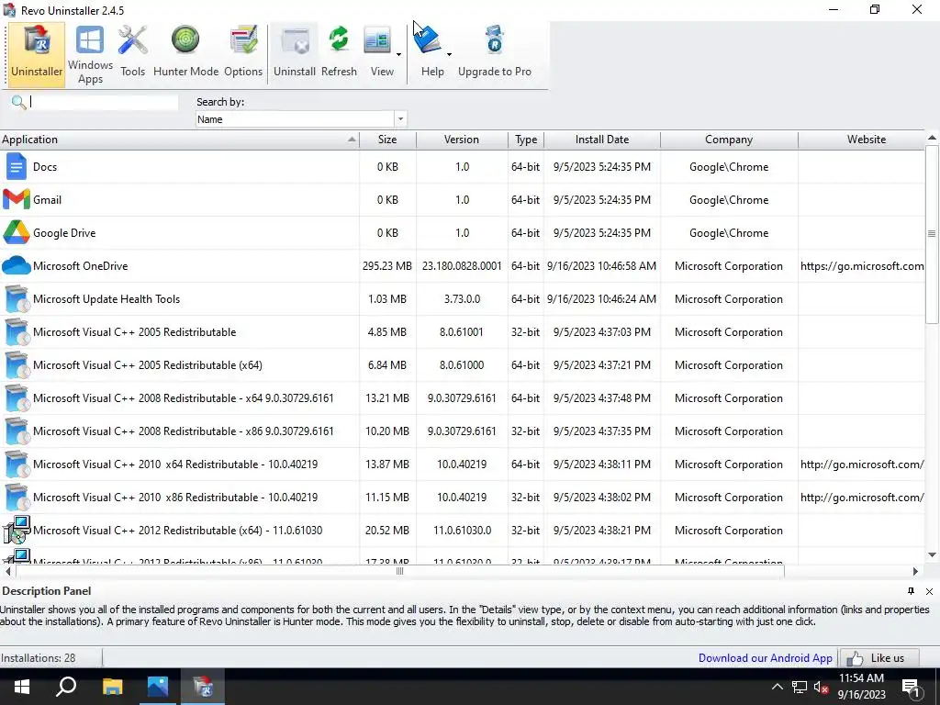Show hidden system tray icons
Viewport: 940px width, 705px height.
777,687
